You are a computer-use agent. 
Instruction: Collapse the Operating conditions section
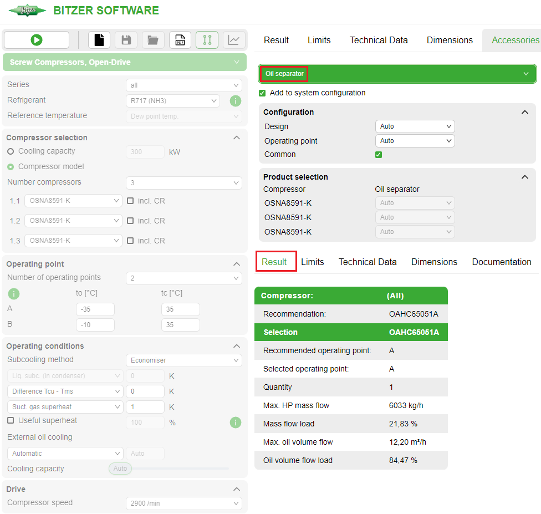[237, 345]
